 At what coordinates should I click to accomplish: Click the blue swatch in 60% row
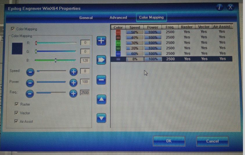[x=118, y=54]
